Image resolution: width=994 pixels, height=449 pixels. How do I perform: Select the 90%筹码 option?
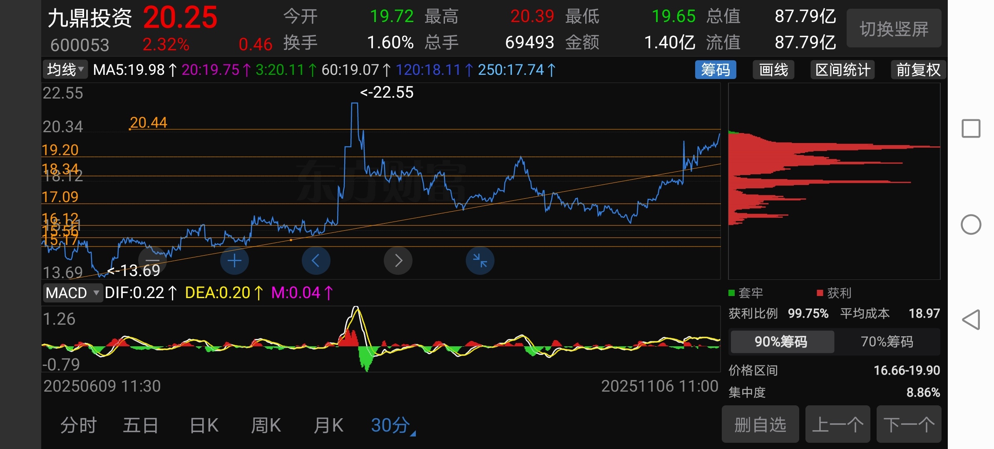tap(781, 342)
